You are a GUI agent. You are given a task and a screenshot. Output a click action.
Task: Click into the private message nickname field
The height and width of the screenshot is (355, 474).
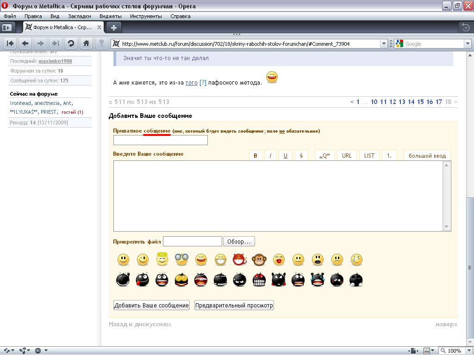160,140
